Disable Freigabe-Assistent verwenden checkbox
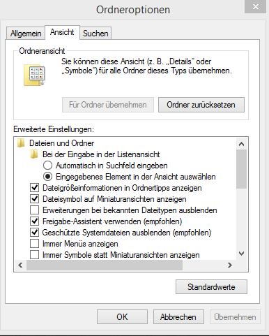Screen dimensions: 269x336 (x=35, y=221)
